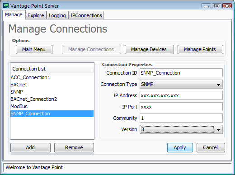This screenshot has height=175, width=235.
Task: Remove the selected connection
Action: tap(74, 147)
